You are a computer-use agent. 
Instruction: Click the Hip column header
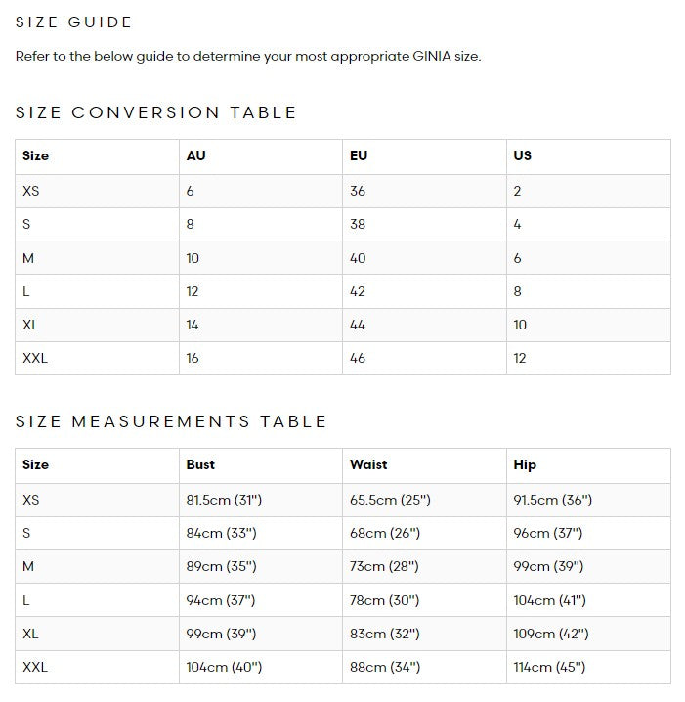525,464
